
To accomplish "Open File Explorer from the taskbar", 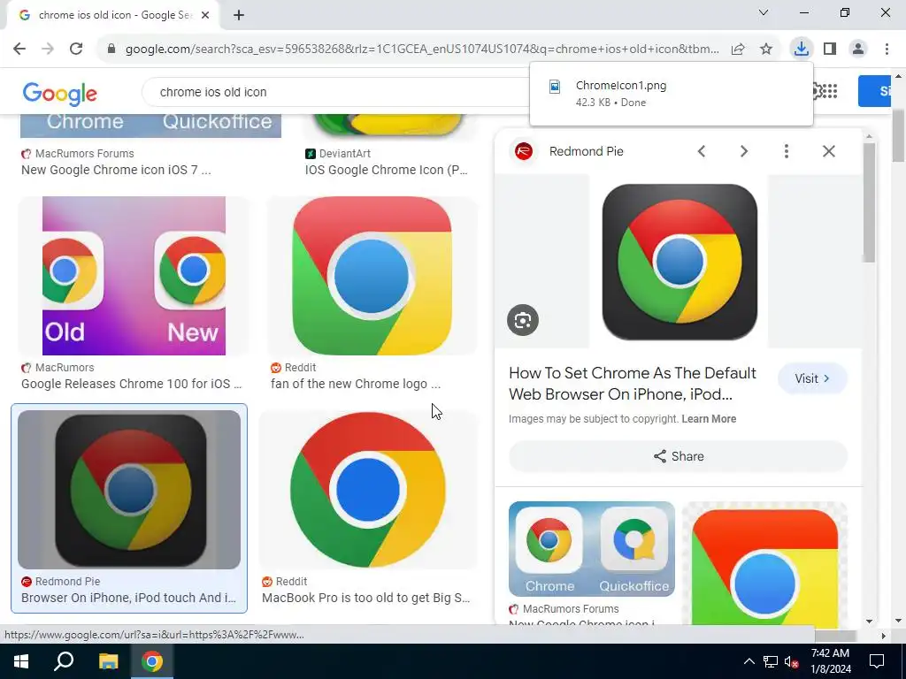I will [x=108, y=661].
